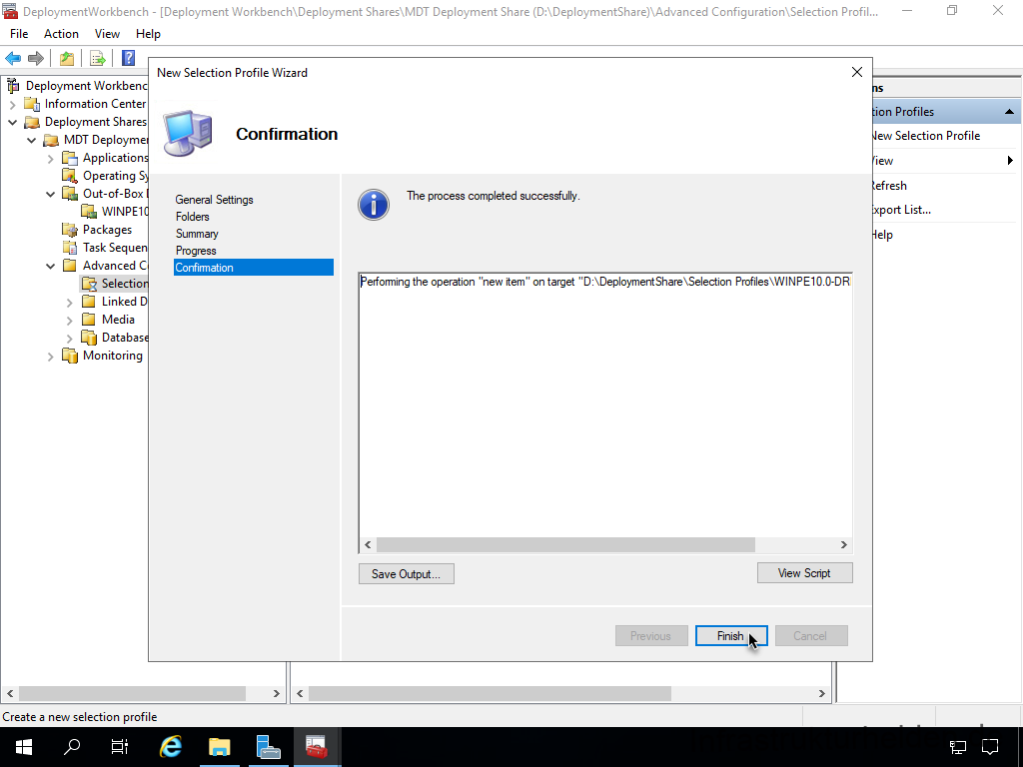
Task: Select the MDT Deployment Share icon
Action: tap(50, 140)
